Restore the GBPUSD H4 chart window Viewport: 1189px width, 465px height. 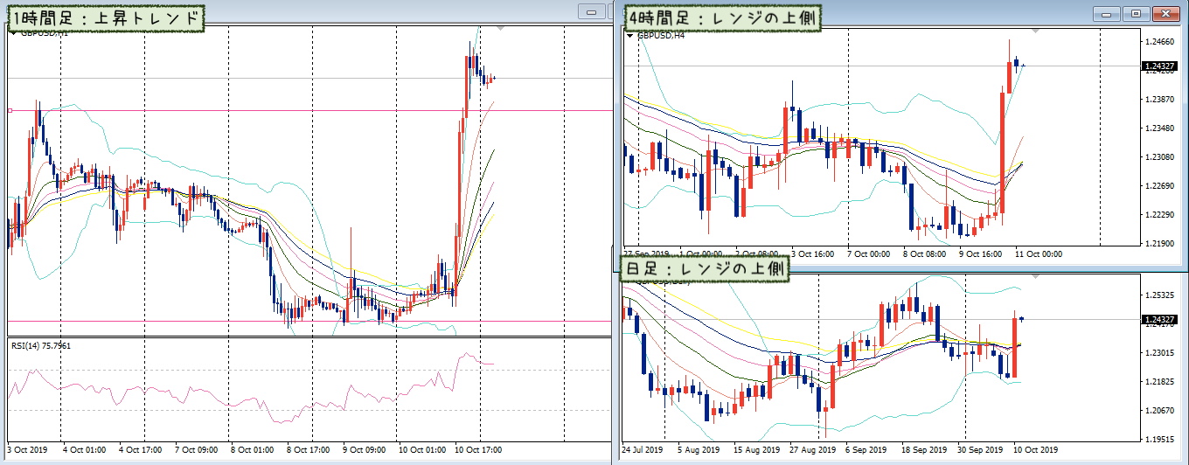(x=1137, y=13)
